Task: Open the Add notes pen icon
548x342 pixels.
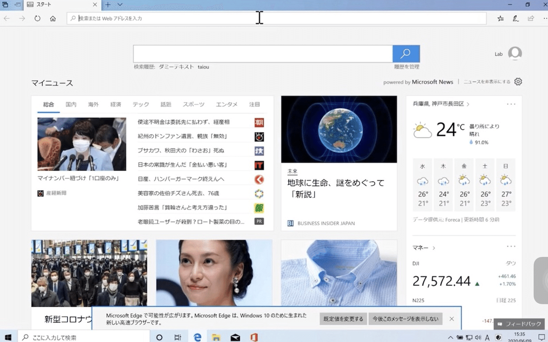Action: click(x=516, y=19)
